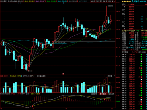Expand the dropdown arrow beside the toolbar
The image size is (147, 110).
(114, 1)
